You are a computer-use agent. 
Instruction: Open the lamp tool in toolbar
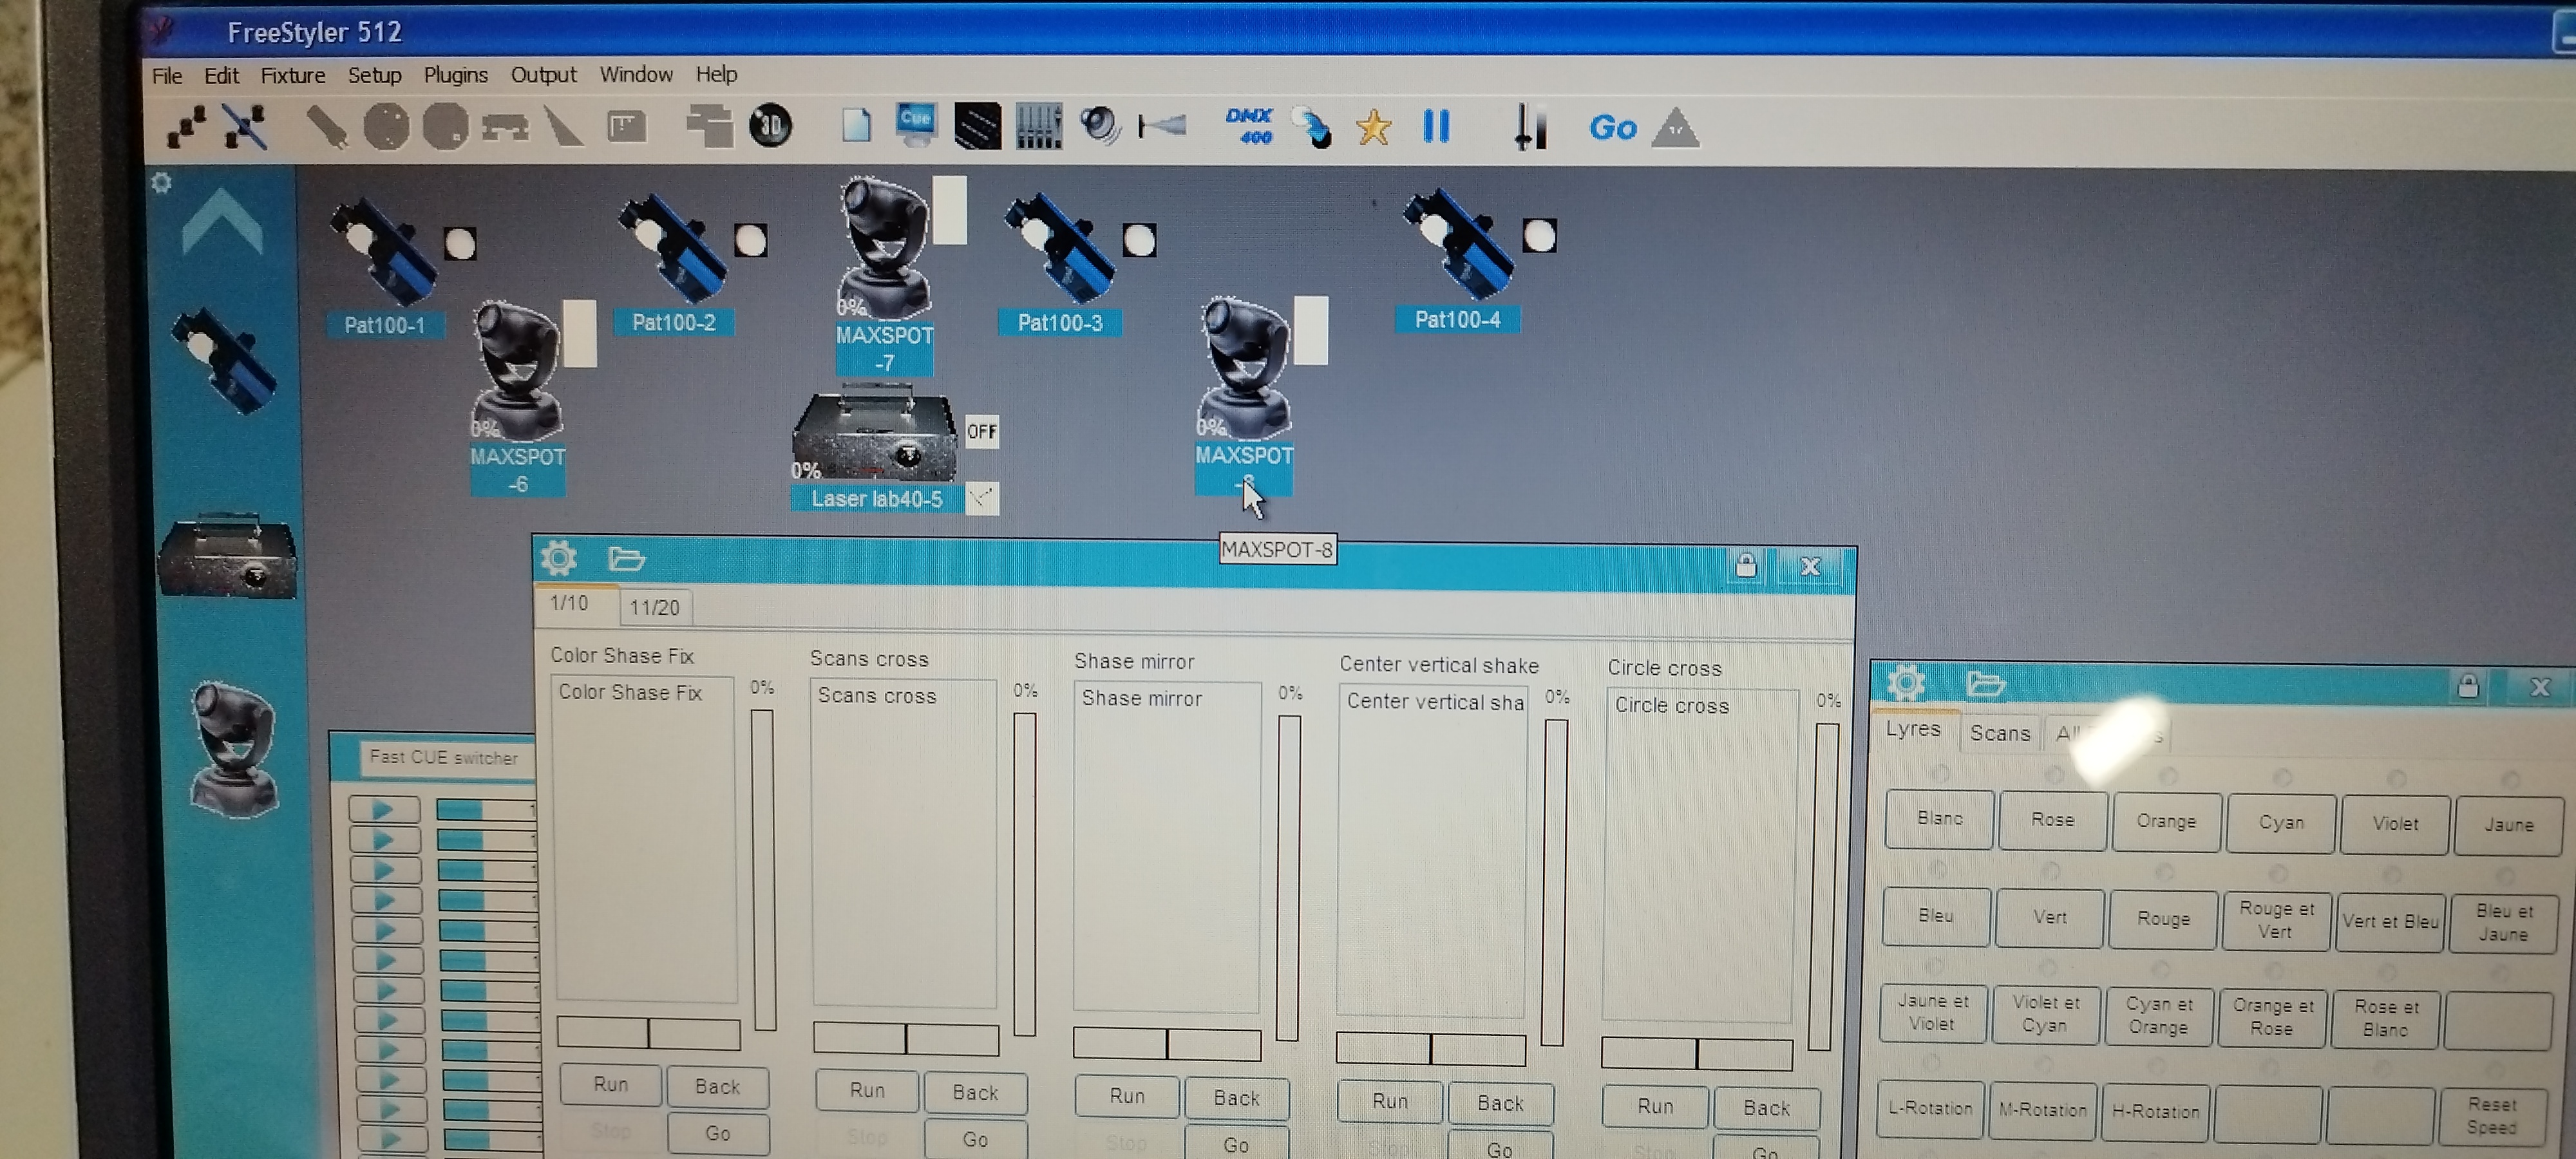[326, 128]
